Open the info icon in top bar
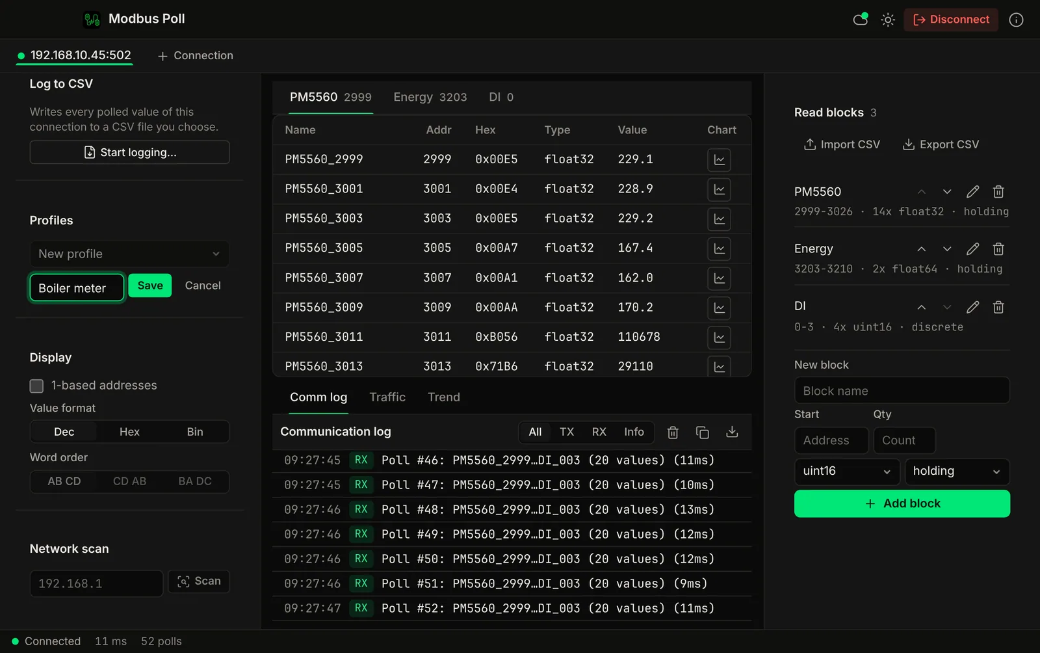 pos(1016,20)
